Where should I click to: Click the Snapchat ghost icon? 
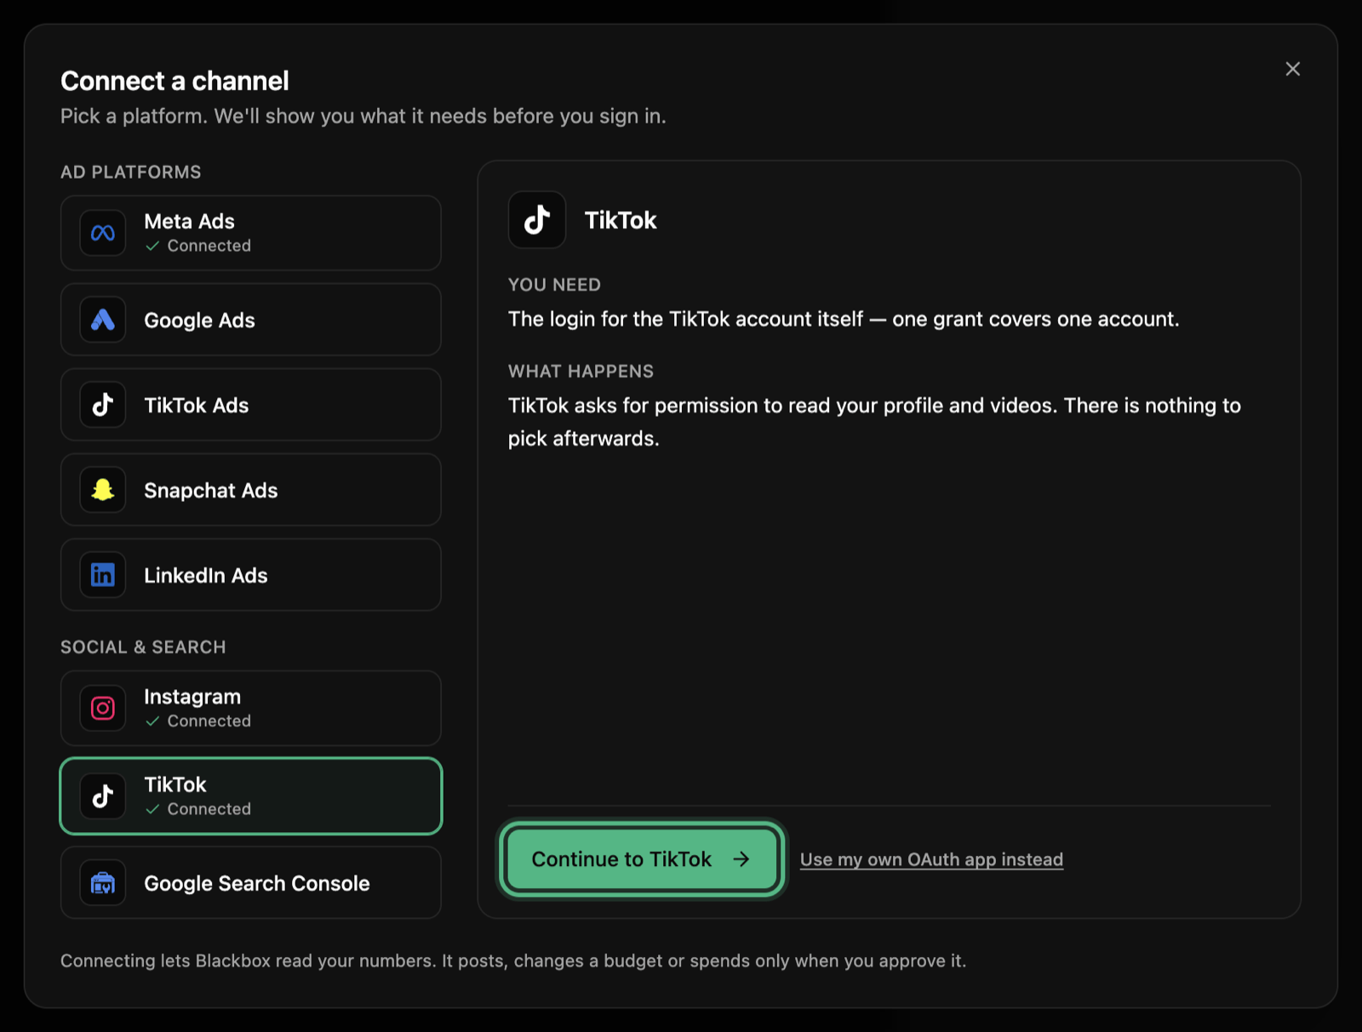click(x=103, y=490)
